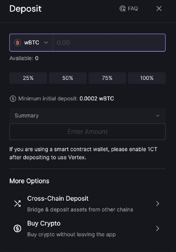Expand the Summary section
The height and width of the screenshot is (252, 176).
(x=88, y=116)
